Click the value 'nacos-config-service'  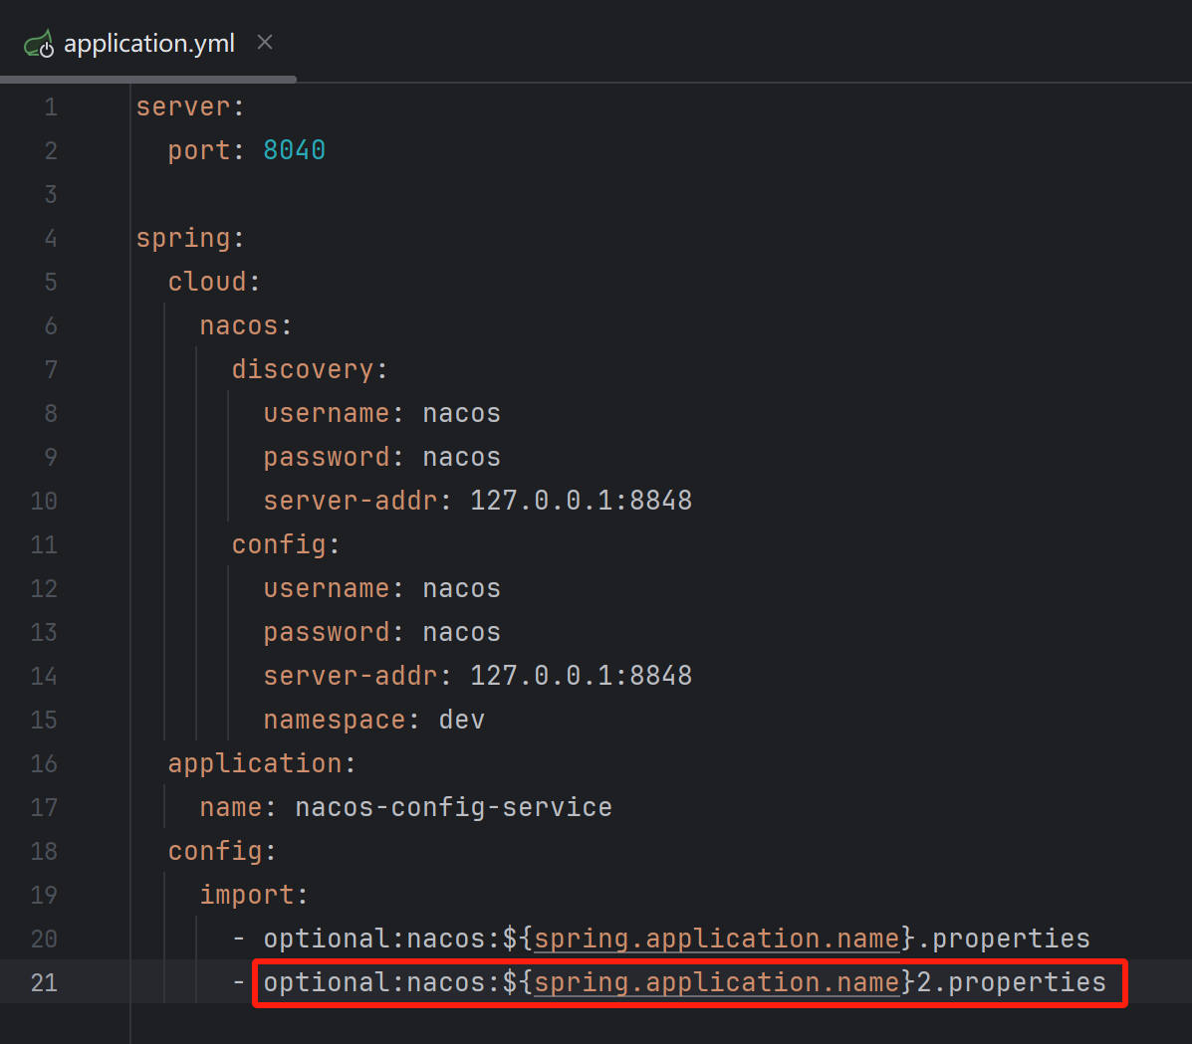click(453, 808)
